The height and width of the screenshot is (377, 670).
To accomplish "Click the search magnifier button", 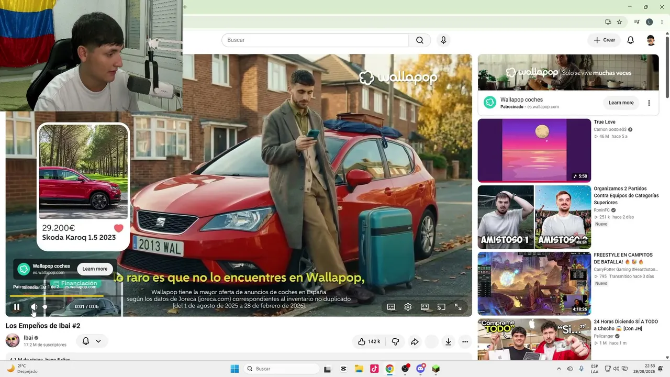I will 420,40.
